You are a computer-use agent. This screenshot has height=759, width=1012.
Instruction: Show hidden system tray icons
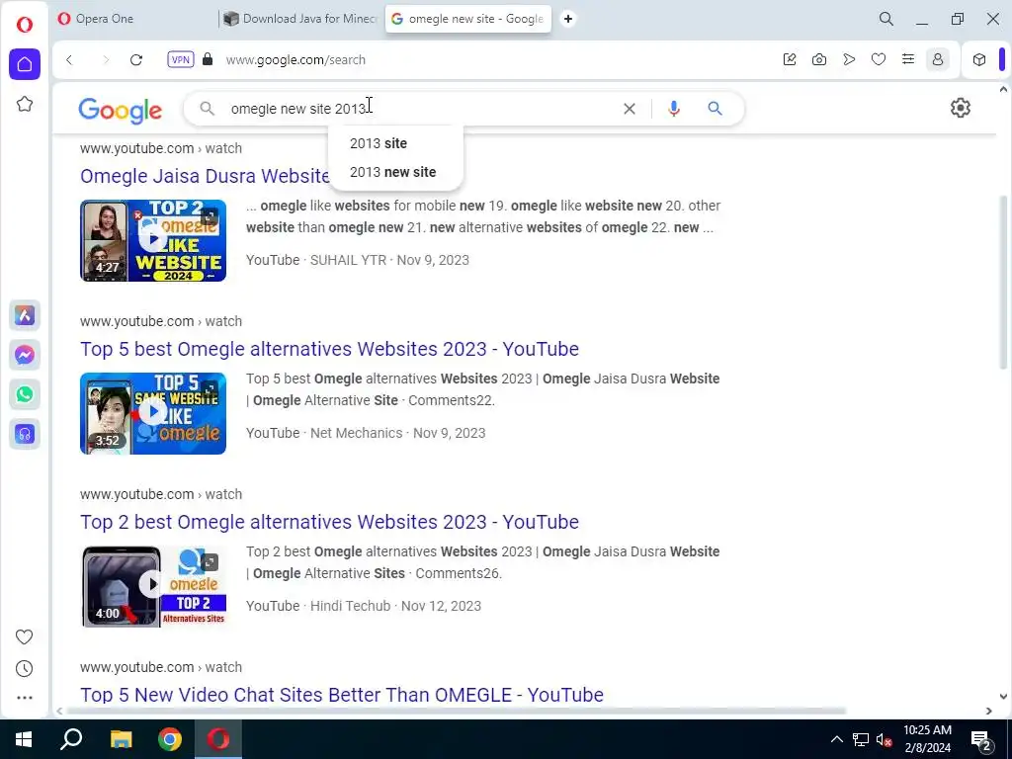click(x=836, y=739)
